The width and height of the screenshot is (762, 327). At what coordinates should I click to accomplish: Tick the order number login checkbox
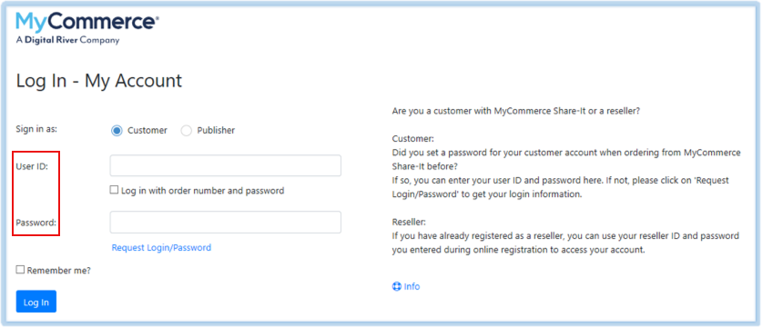[x=114, y=190]
